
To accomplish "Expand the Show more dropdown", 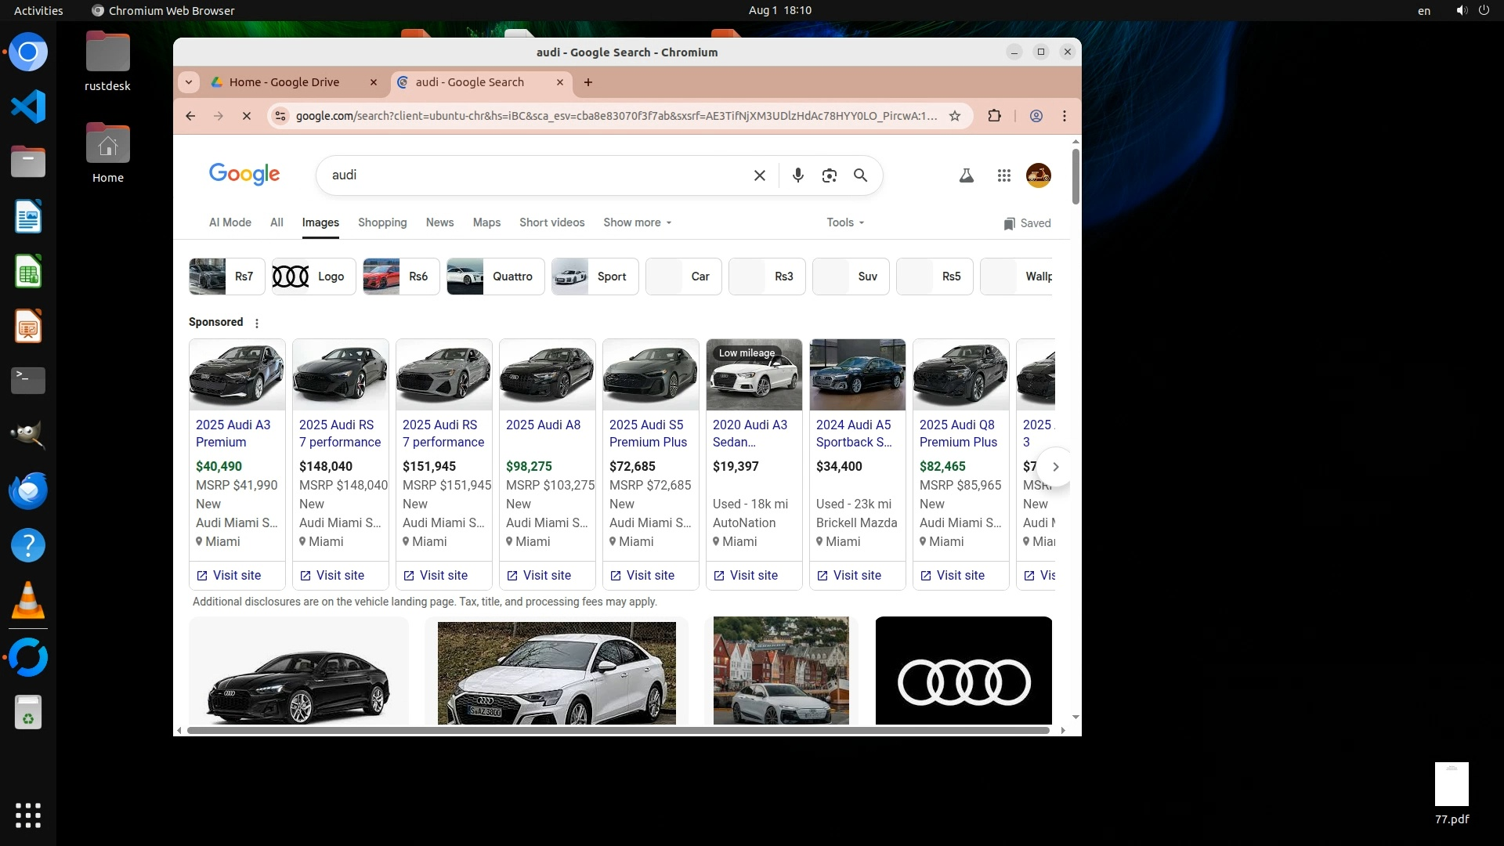I will click(637, 222).
